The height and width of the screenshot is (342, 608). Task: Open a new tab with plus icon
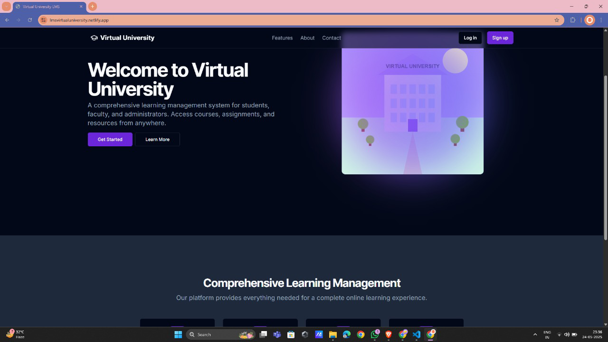92,6
